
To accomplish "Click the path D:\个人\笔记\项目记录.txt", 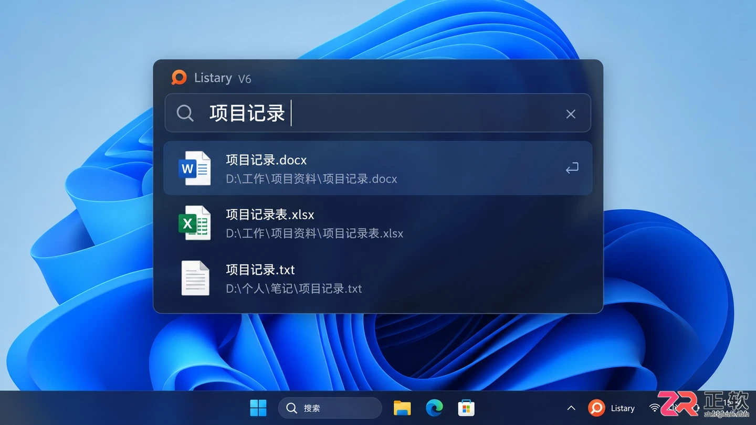I will point(294,288).
